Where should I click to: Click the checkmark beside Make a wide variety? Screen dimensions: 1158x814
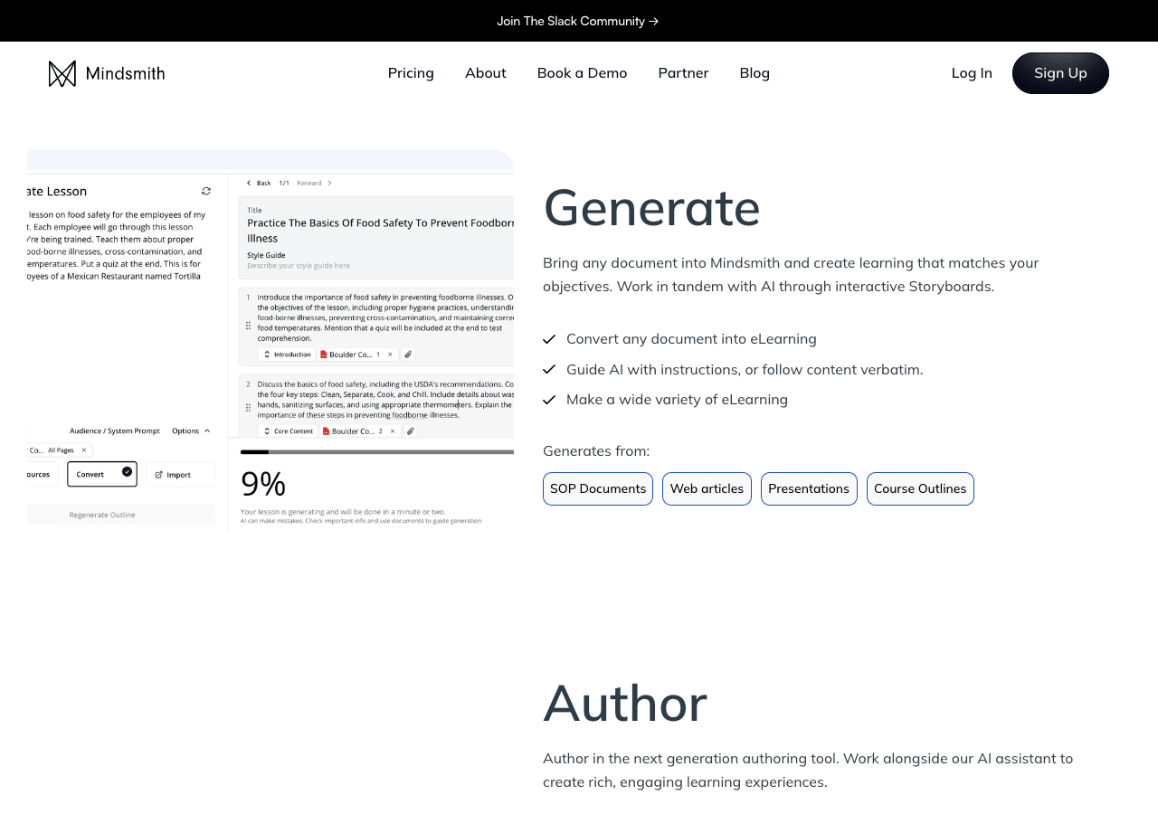pos(549,400)
